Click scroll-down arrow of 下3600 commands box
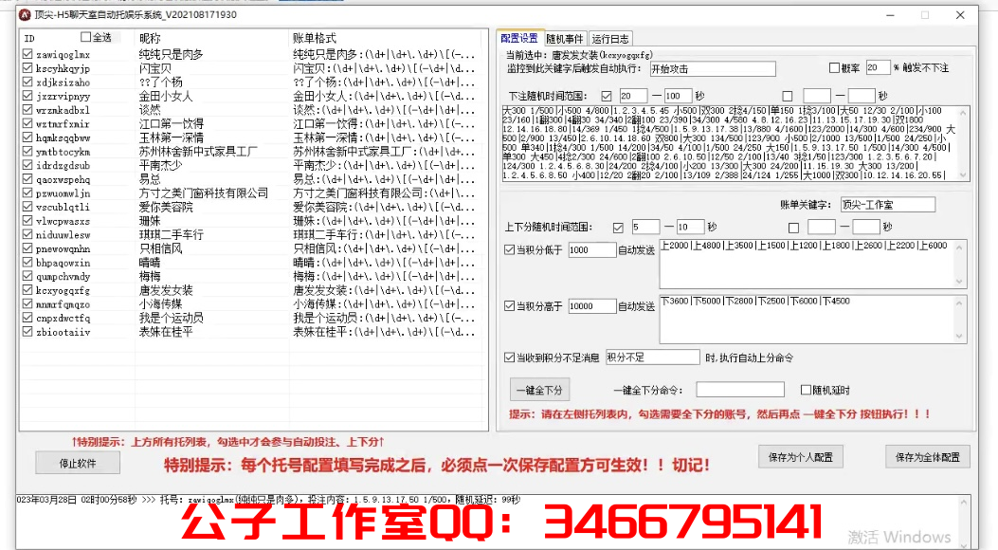 tap(959, 336)
